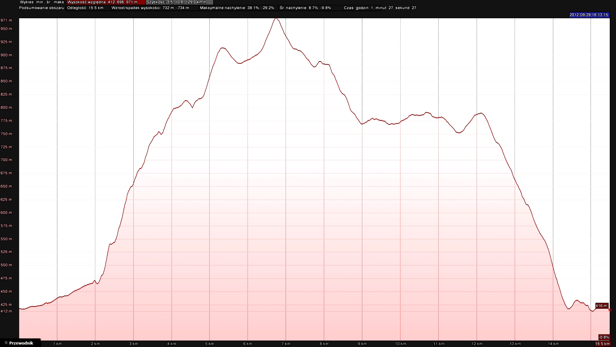Screen dimensions: 616x347
Task: Click the -0.8% slope indicator label
Action: point(604,337)
